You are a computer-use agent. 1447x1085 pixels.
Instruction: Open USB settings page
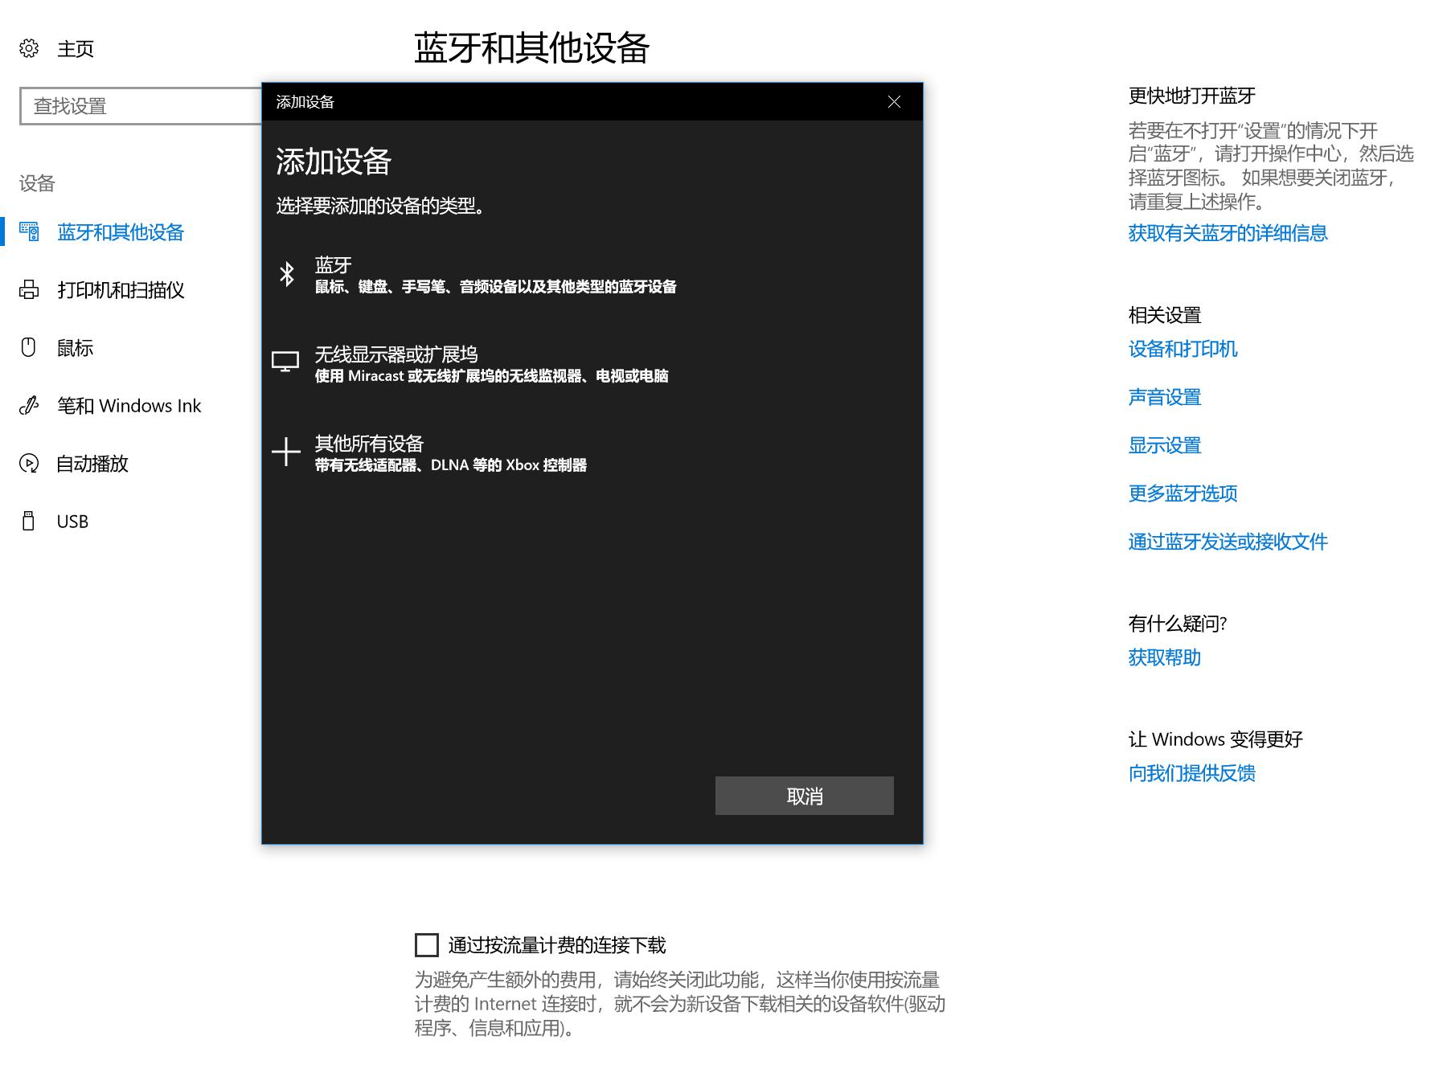pos(72,522)
